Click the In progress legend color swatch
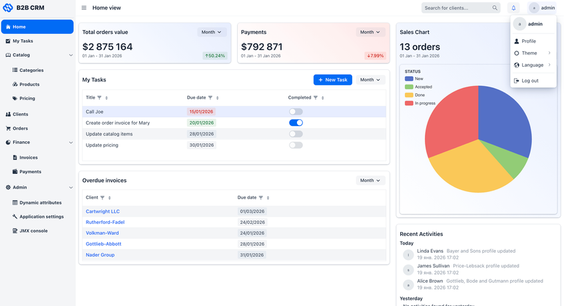The height and width of the screenshot is (306, 564). (409, 103)
